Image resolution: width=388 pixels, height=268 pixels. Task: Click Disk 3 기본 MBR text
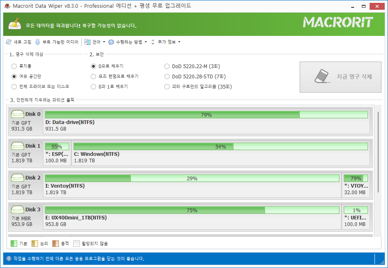pyautogui.click(x=21, y=218)
